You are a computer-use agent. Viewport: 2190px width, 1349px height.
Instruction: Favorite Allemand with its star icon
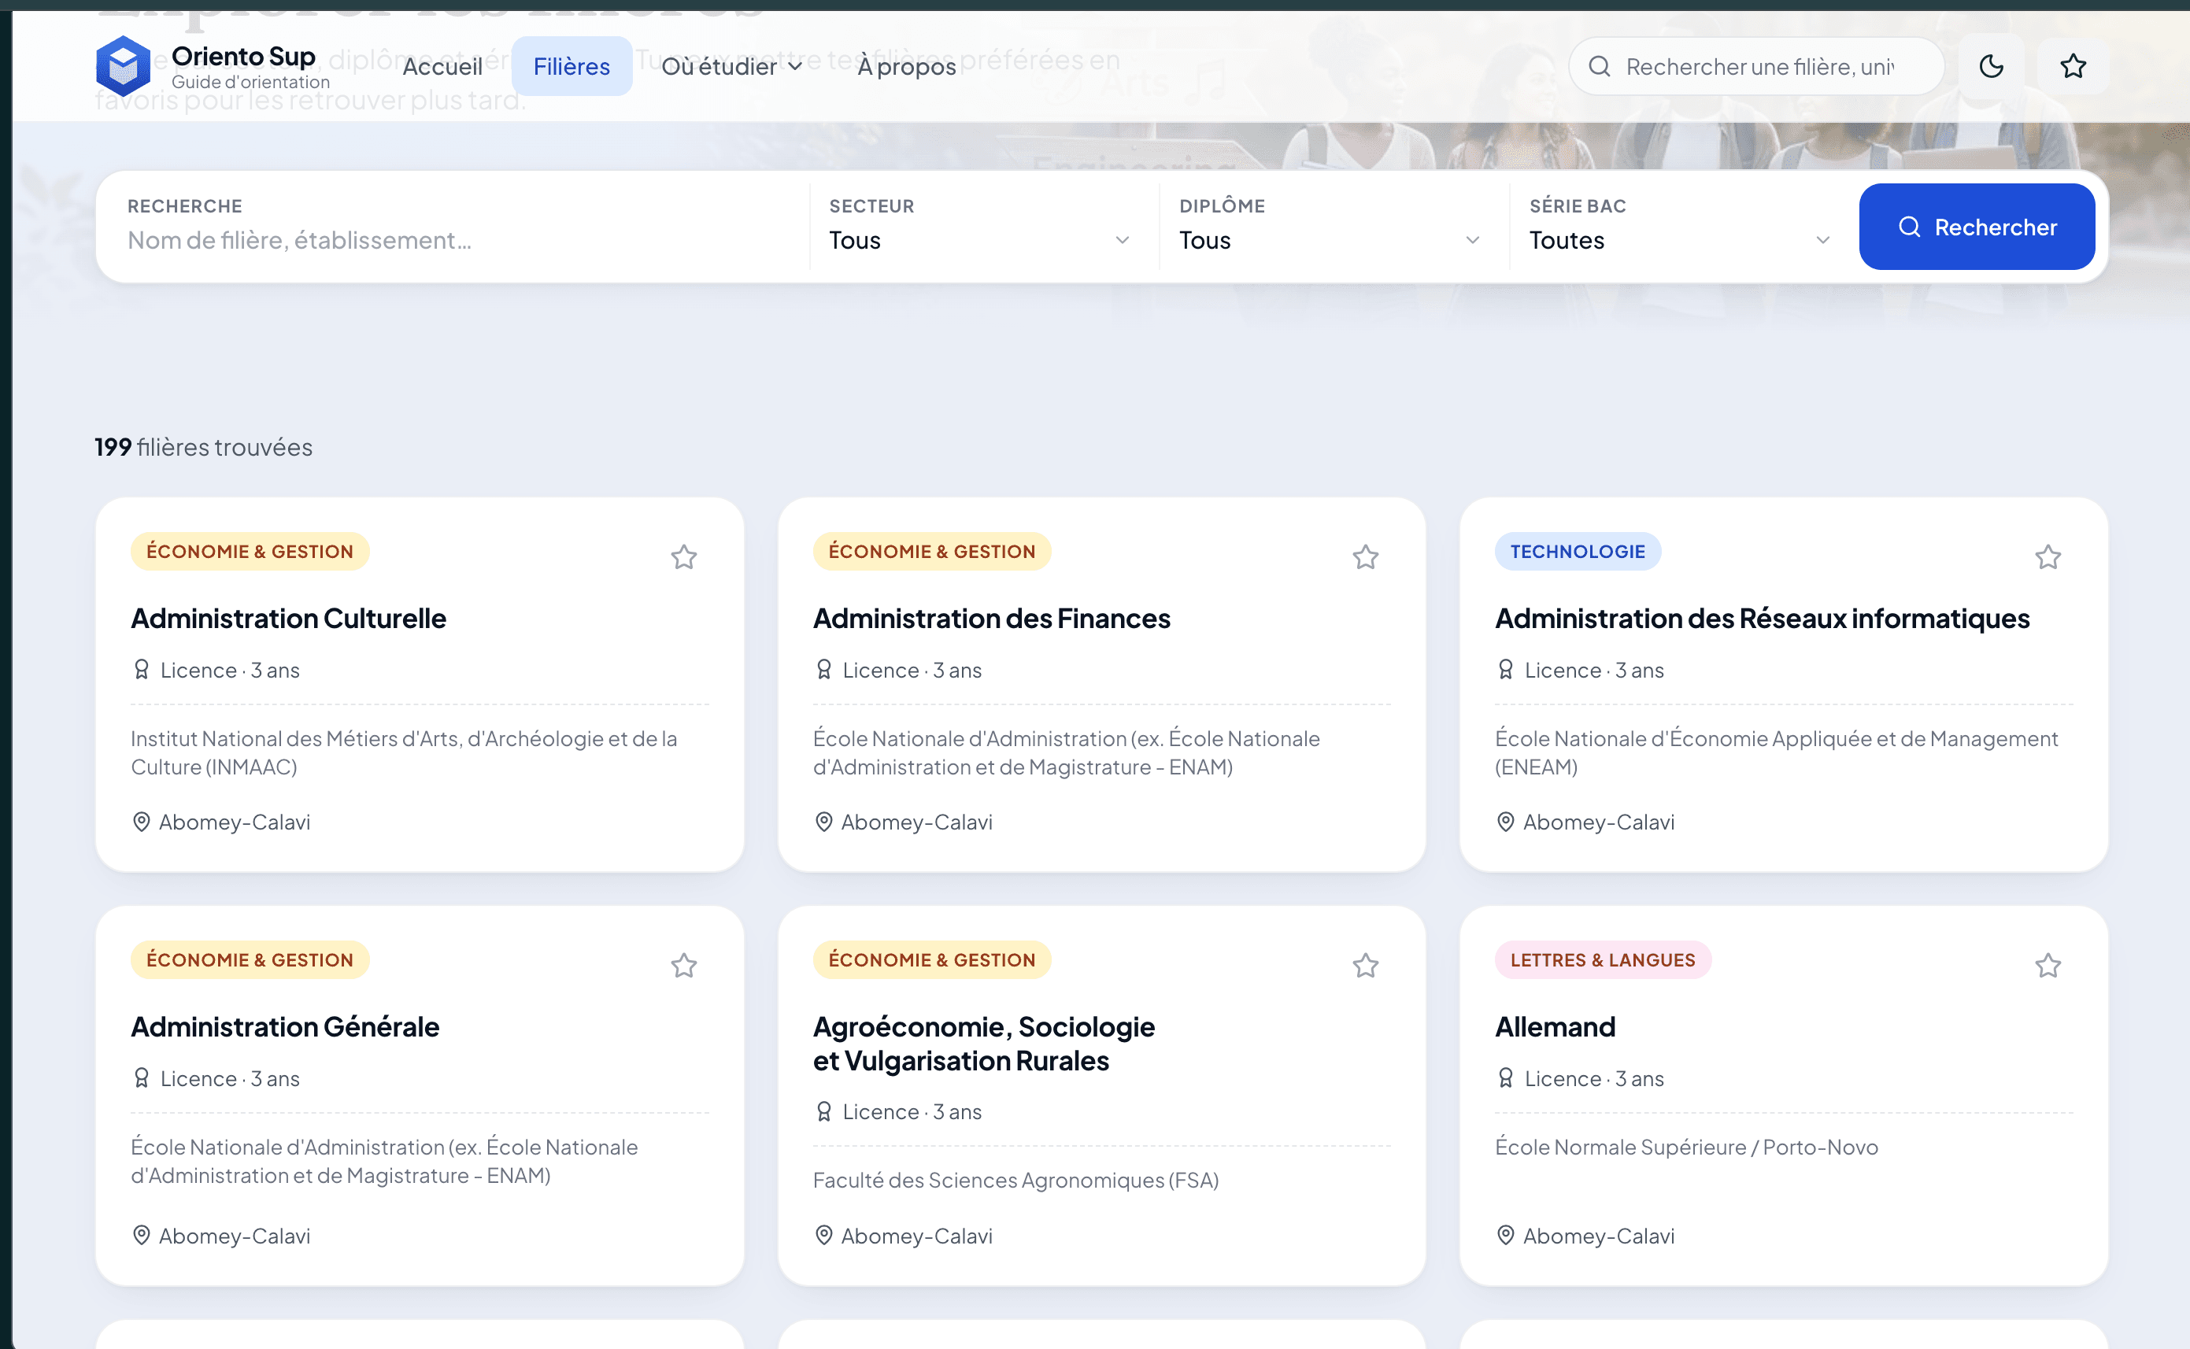(x=2048, y=966)
